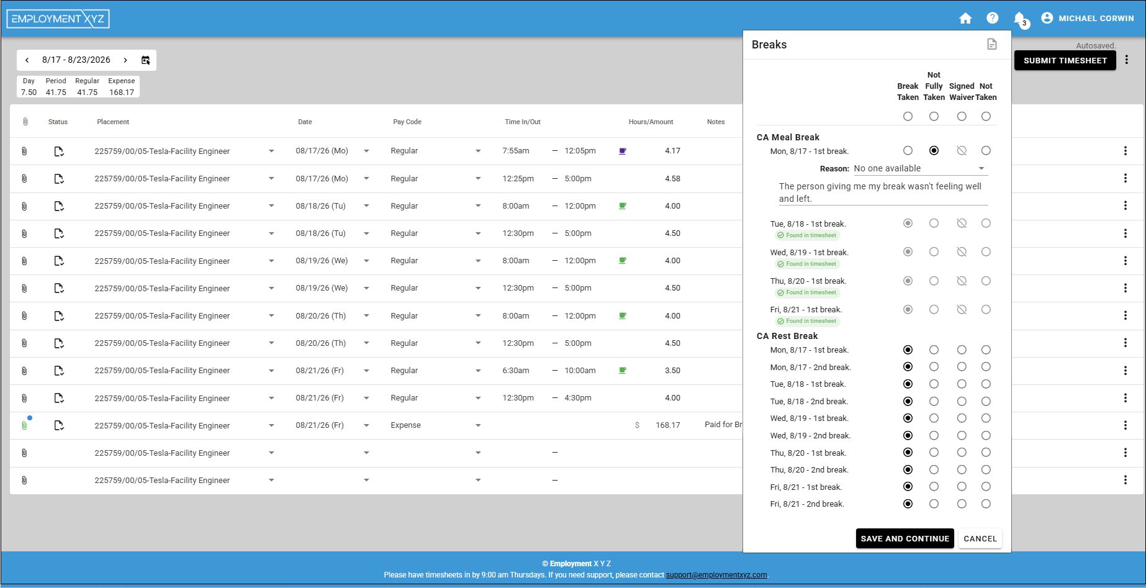Image resolution: width=1146 pixels, height=588 pixels.
Task: Click the Employment XYZ logo
Action: [x=58, y=19]
